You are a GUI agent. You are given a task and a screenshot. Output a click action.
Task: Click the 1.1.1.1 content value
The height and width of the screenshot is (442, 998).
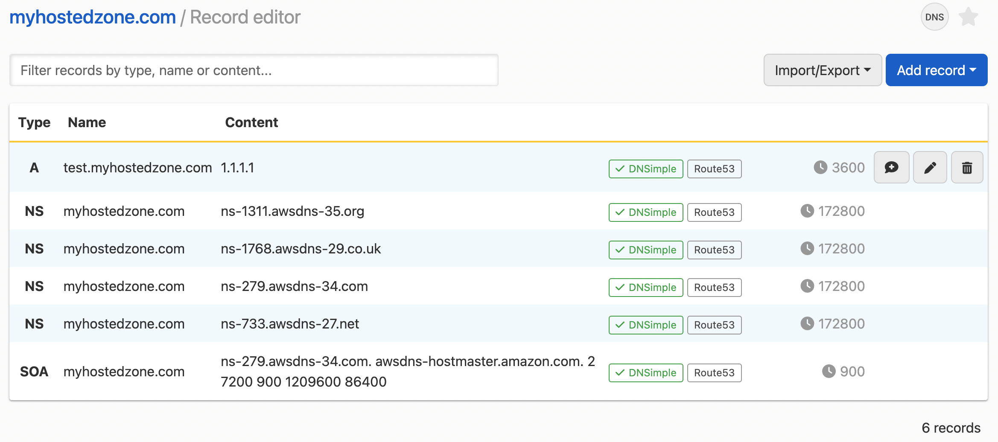pyautogui.click(x=237, y=168)
